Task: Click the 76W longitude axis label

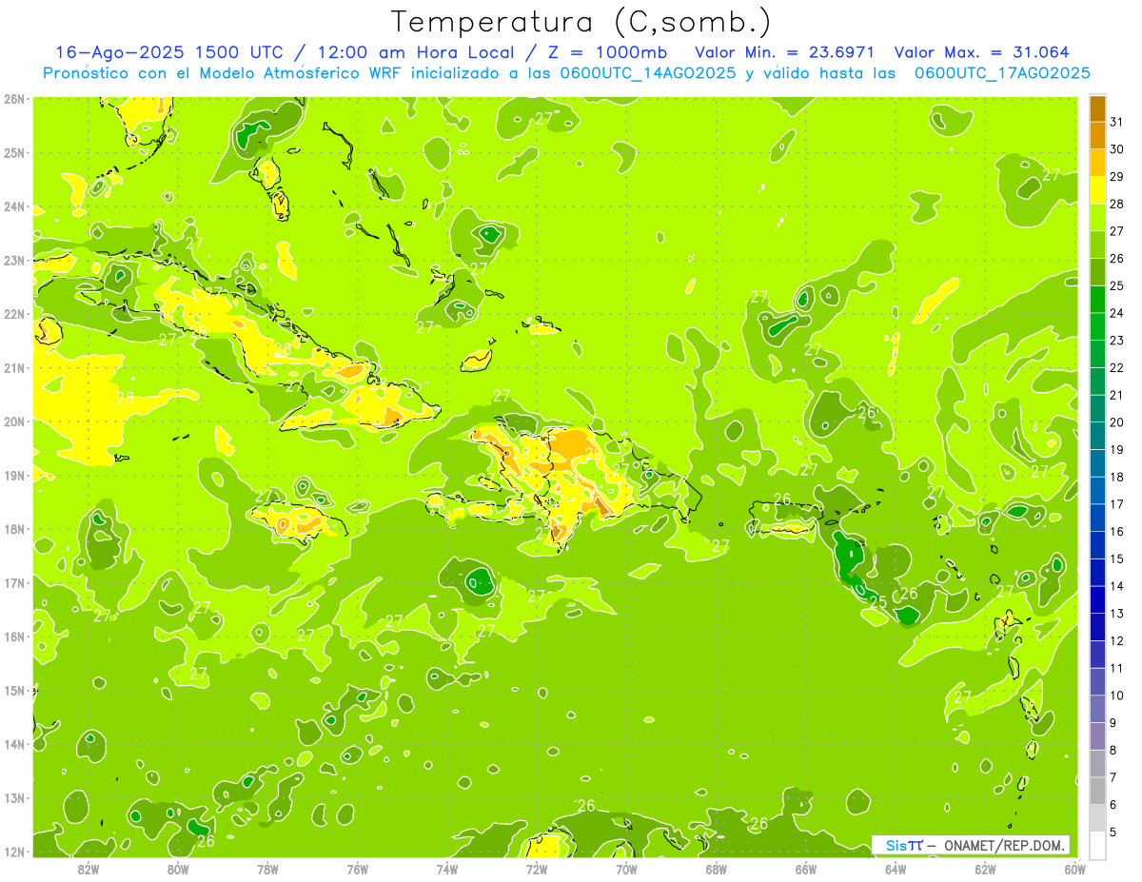Action: [x=357, y=869]
